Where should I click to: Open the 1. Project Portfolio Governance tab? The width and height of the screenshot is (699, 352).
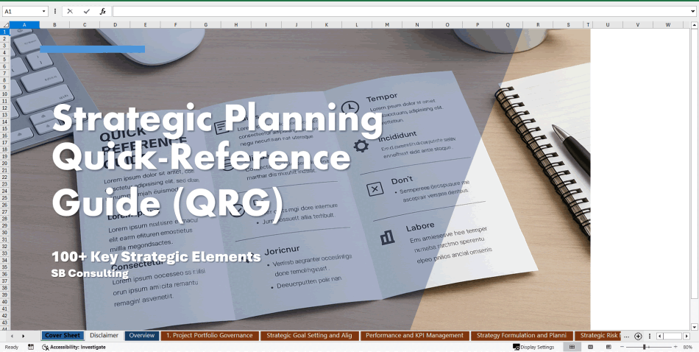tap(210, 336)
